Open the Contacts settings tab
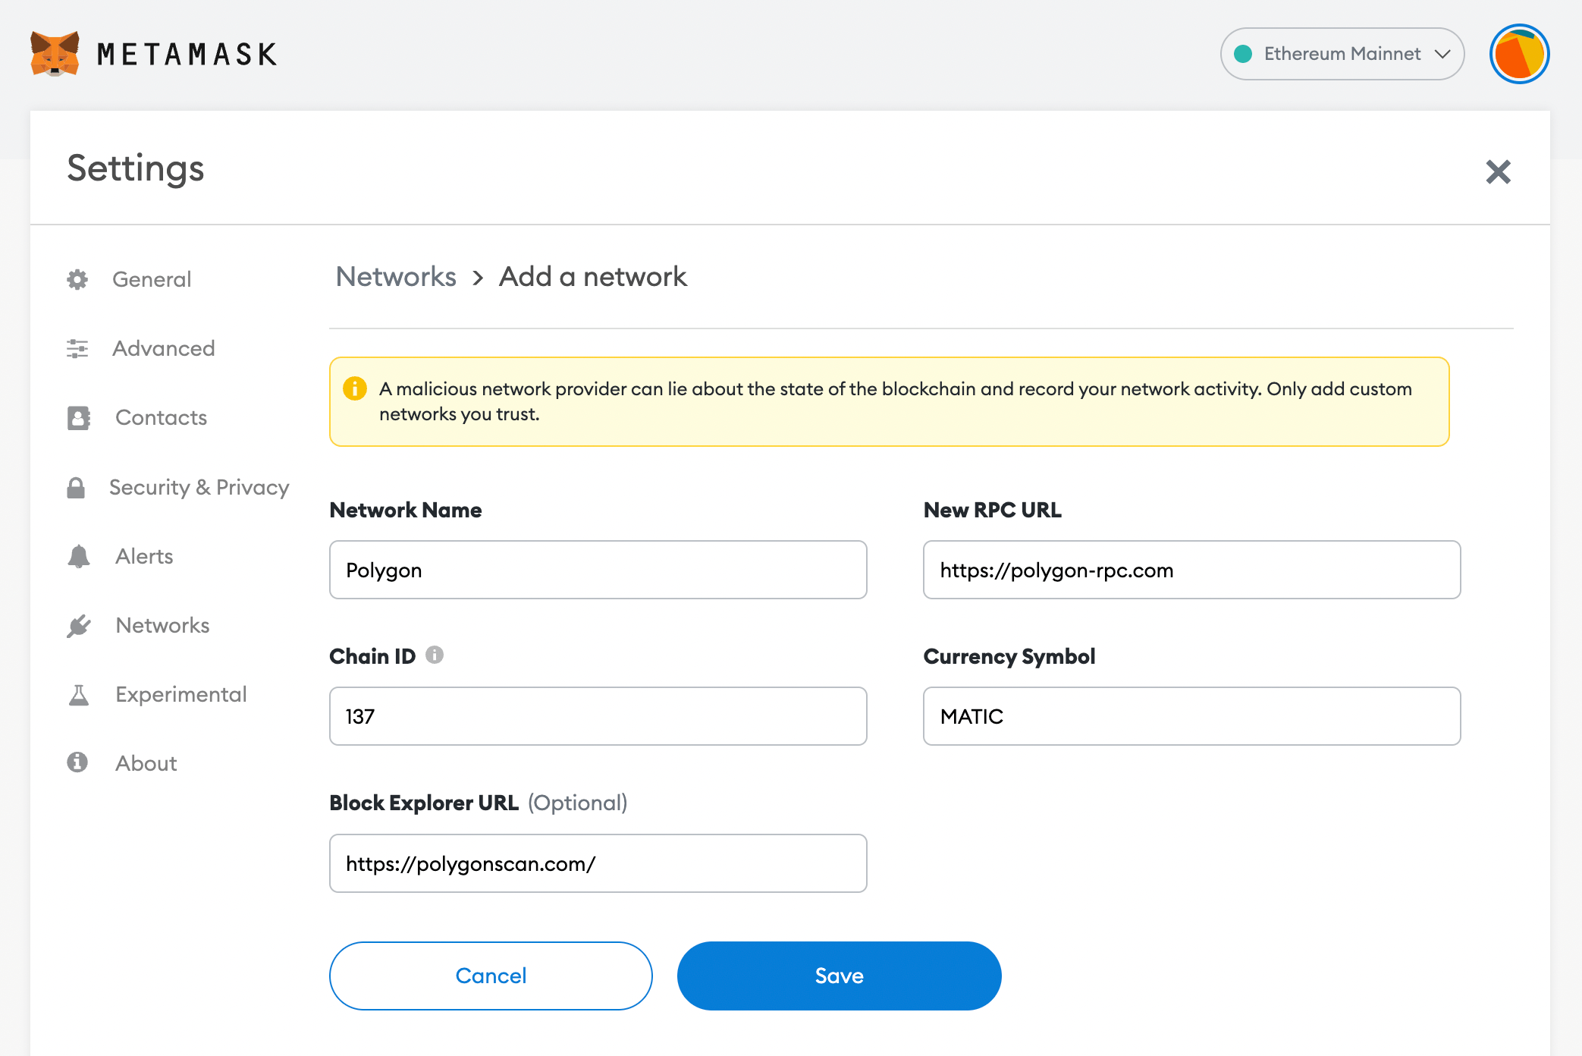Viewport: 1582px width, 1056px height. coord(161,417)
